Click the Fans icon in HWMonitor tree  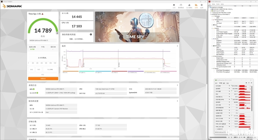[x=214, y=25]
